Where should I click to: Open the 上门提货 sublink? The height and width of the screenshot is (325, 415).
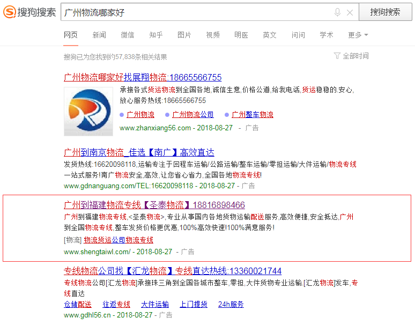pyautogui.click(x=194, y=305)
